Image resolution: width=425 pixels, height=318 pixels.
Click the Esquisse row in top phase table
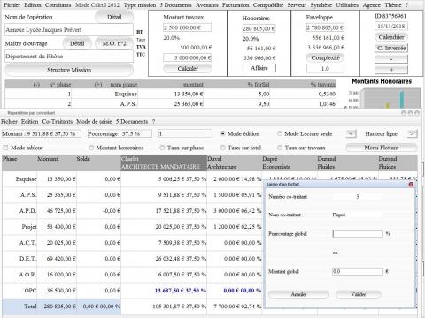coord(170,94)
